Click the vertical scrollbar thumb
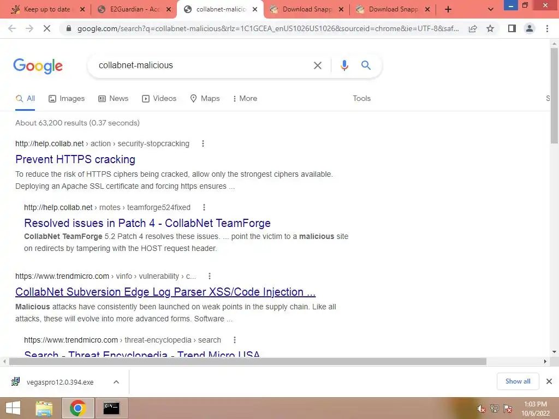 pyautogui.click(x=554, y=95)
